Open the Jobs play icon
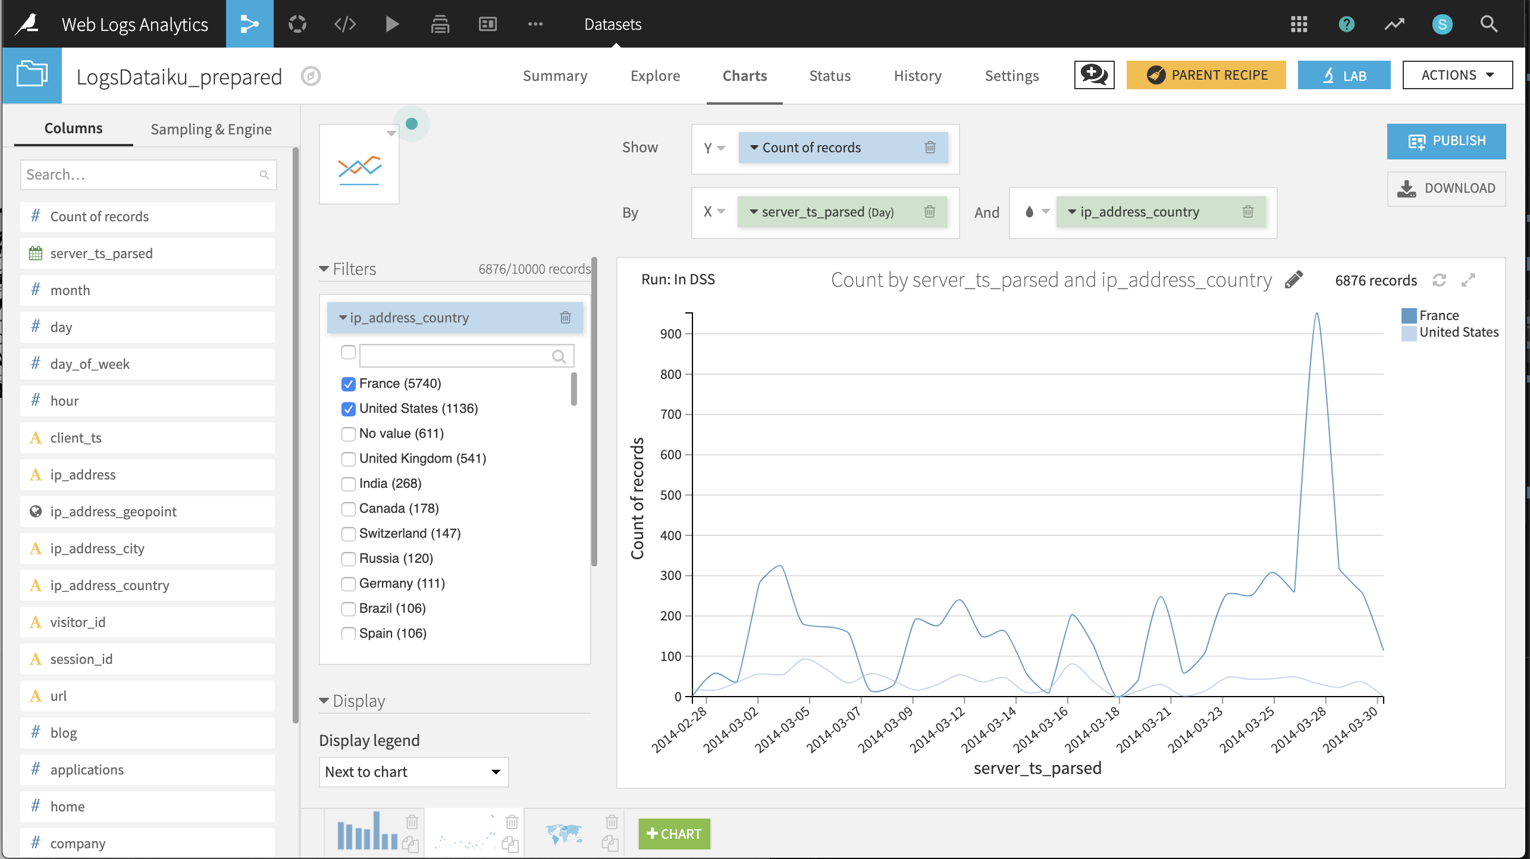 392,24
